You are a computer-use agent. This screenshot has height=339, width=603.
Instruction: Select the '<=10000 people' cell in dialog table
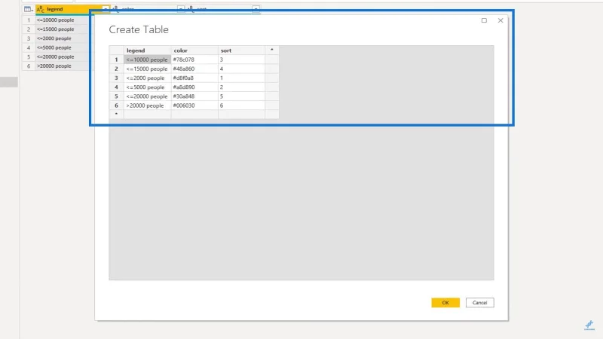tap(147, 60)
